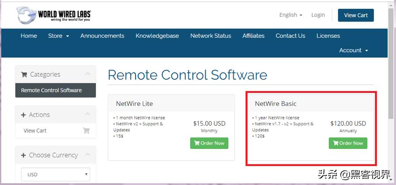The width and height of the screenshot is (396, 185).
Task: Click the plus icon next to Choose Currency
Action: [23, 155]
